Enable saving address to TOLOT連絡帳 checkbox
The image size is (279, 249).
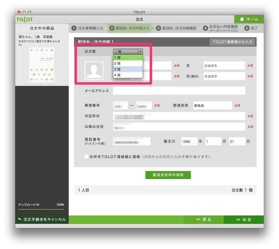pyautogui.click(x=86, y=156)
